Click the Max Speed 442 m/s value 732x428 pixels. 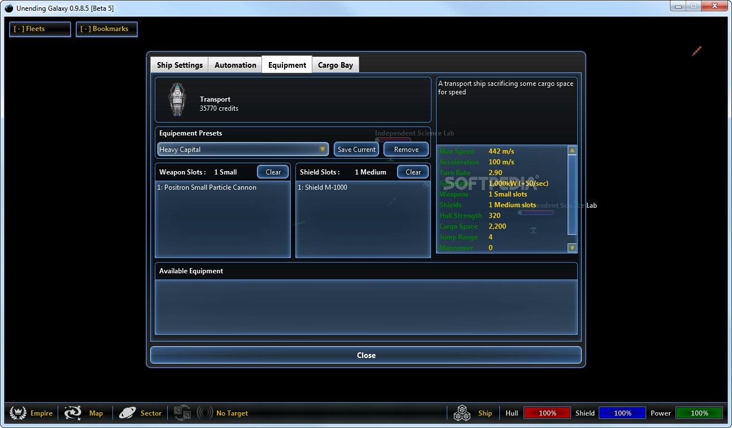coord(501,151)
